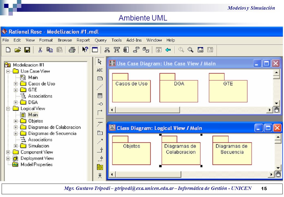
Task: Pick the selection arrow tool in the toolbox
Action: pyautogui.click(x=100, y=62)
